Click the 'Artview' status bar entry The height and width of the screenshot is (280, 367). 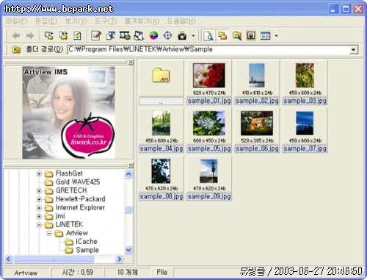26,273
